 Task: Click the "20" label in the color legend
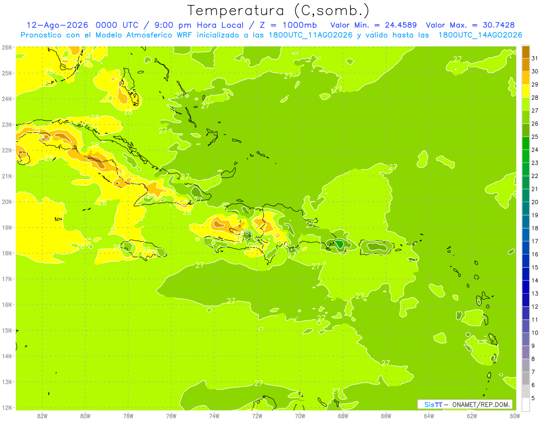[535, 202]
